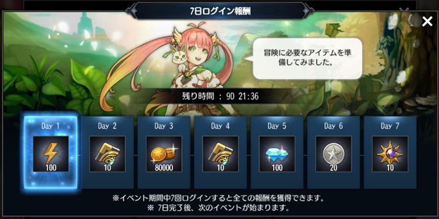
Task: Click the 7日ログイン報酬 title header
Action: [220, 11]
